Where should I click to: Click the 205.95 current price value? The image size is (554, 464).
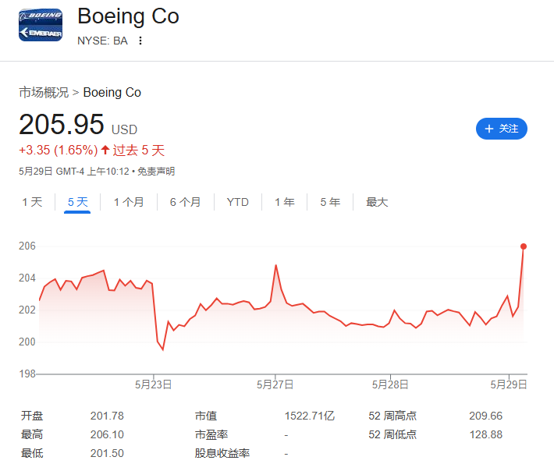click(62, 125)
